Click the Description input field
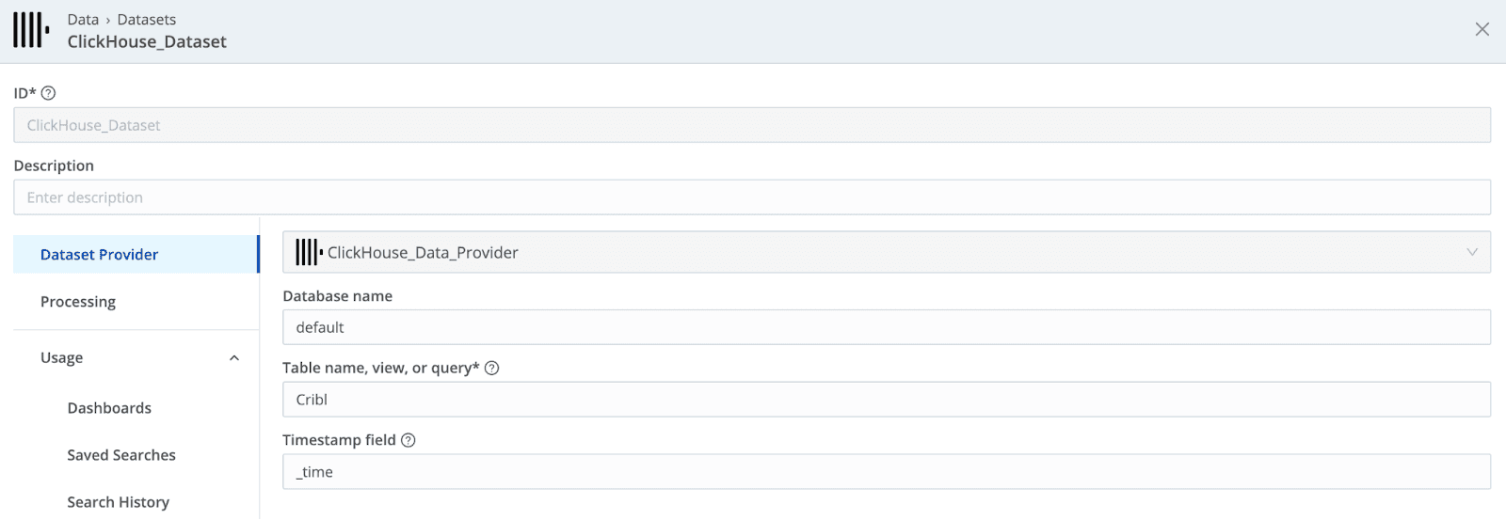The width and height of the screenshot is (1506, 520). [751, 197]
